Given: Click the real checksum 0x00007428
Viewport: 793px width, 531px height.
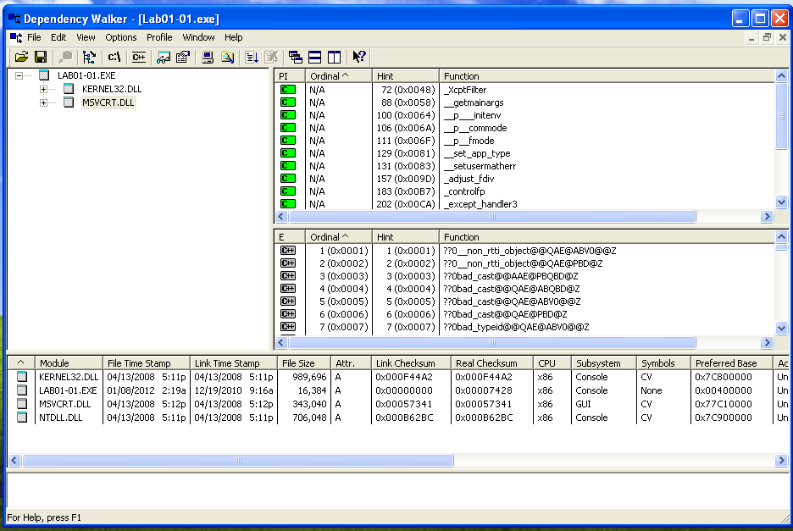Looking at the screenshot, I should pos(484,390).
